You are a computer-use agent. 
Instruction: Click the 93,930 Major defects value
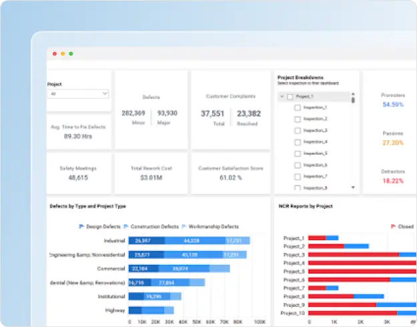(x=167, y=113)
